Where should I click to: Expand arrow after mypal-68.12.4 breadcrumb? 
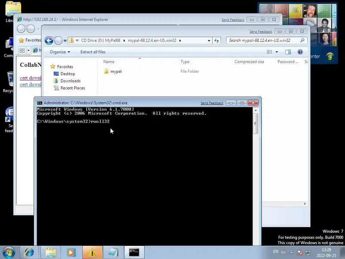pos(180,40)
